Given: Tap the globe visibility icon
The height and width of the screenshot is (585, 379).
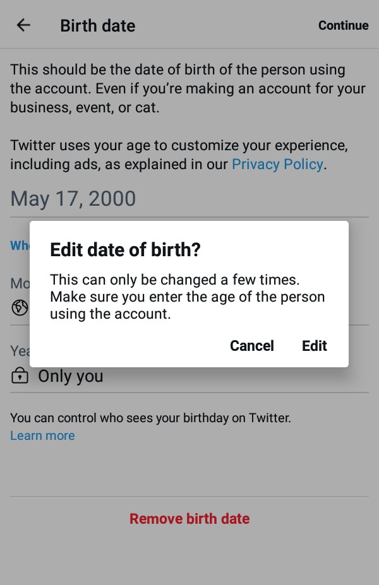Looking at the screenshot, I should 20,308.
